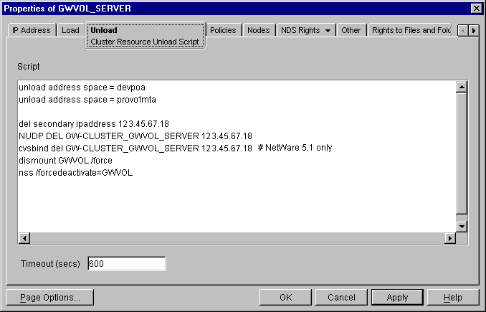Click the script box scroll down arrow
The width and height of the screenshot is (486, 312).
(462, 226)
